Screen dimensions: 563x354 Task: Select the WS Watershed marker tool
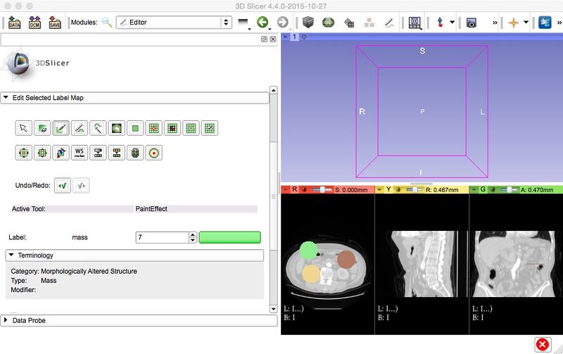[80, 153]
